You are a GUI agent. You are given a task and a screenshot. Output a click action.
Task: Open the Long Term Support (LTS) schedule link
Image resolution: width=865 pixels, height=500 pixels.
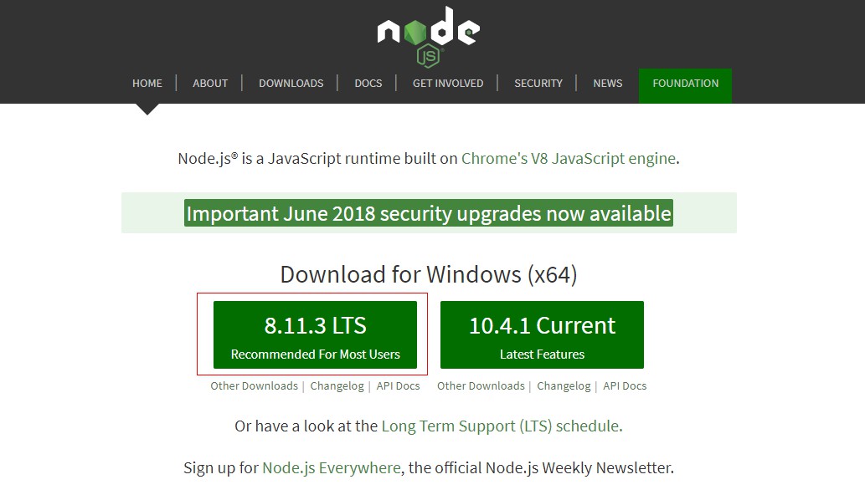click(x=501, y=426)
